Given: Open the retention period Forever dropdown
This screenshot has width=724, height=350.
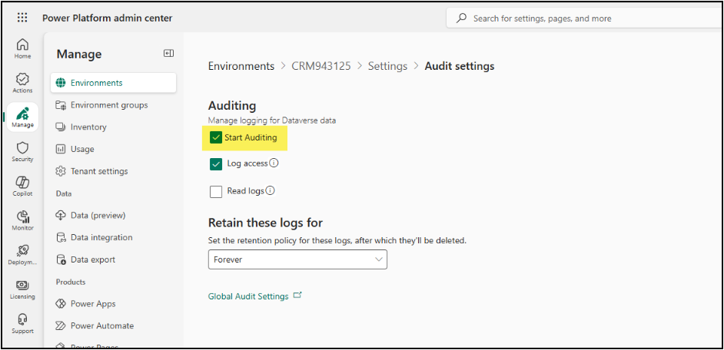Looking at the screenshot, I should (297, 260).
